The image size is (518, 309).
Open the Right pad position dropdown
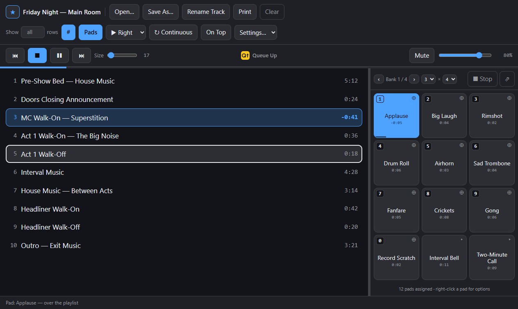tap(126, 32)
